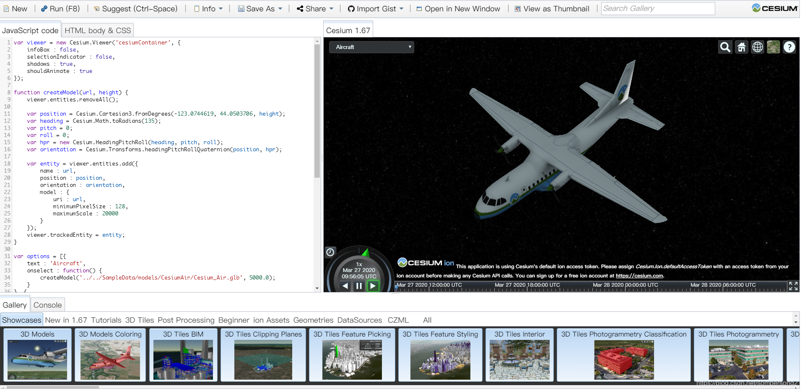Click timeline at Mar 28 2020 00:00:00 UTC
The width and height of the screenshot is (802, 391).
coord(626,285)
